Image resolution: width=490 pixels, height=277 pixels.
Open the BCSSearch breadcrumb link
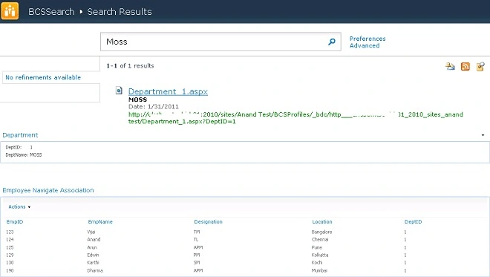[x=51, y=12]
